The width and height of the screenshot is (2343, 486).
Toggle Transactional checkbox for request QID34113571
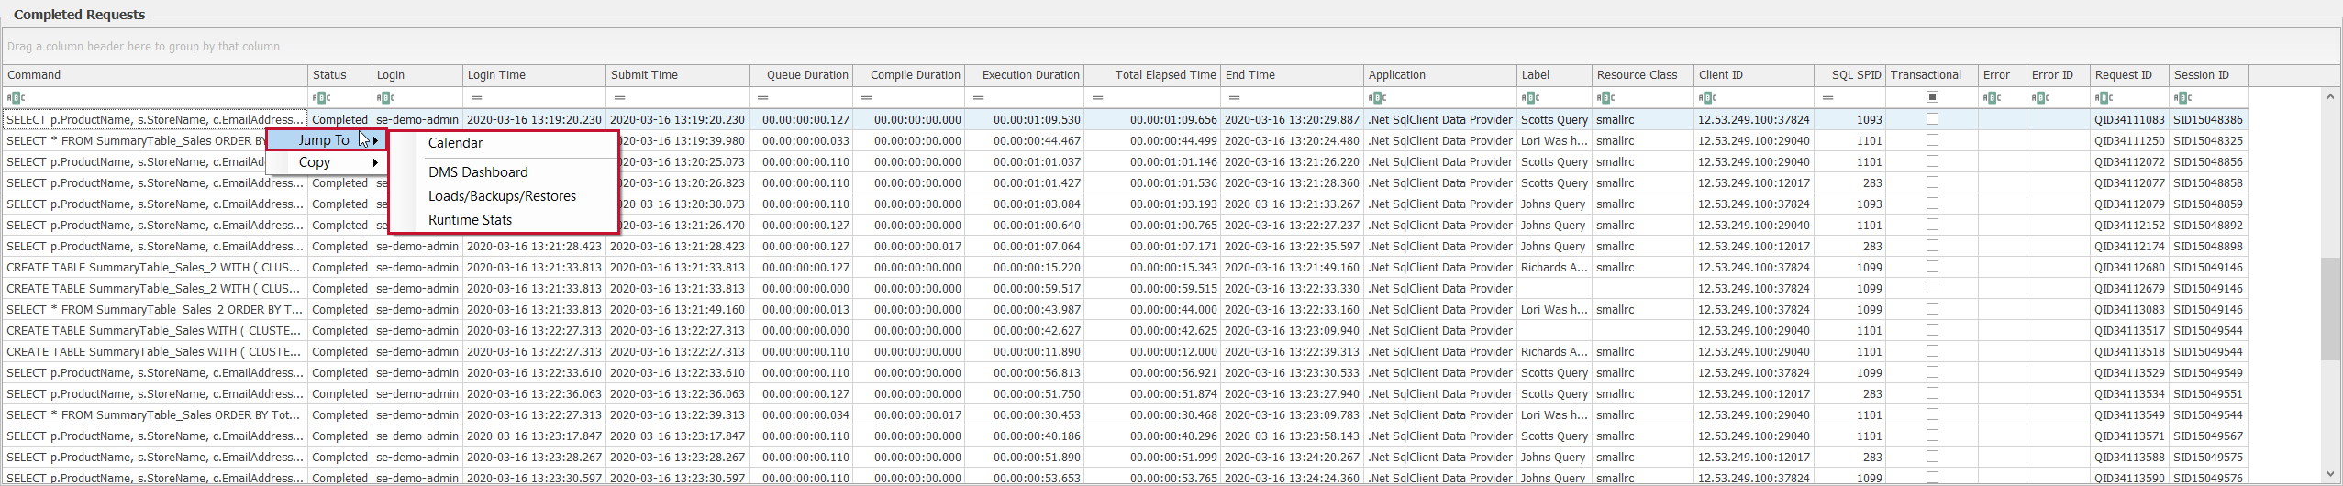[x=1932, y=436]
